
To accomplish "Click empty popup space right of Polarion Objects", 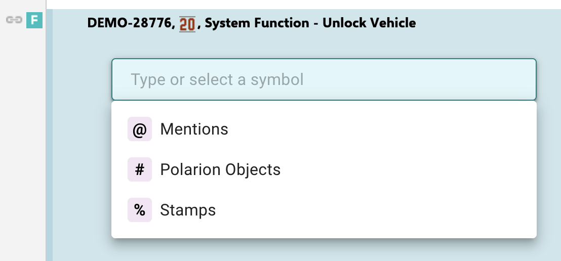I will pos(405,169).
